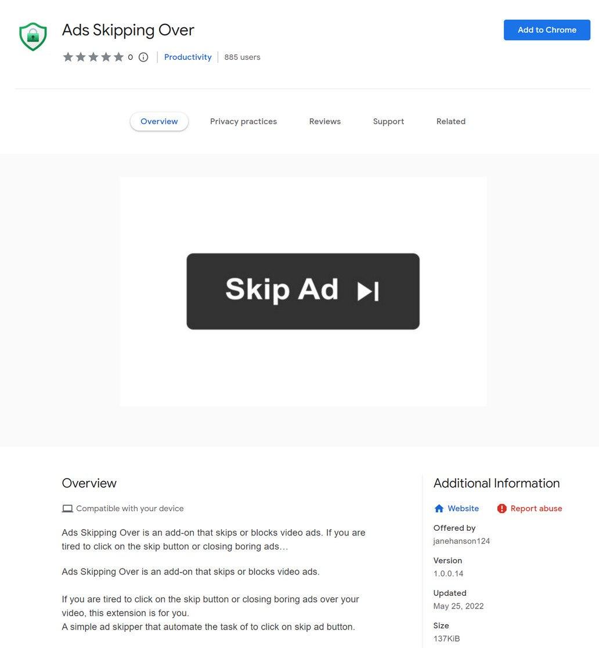Click the Ads Skipping Over title
Image resolution: width=599 pixels, height=648 pixels.
[x=128, y=30]
